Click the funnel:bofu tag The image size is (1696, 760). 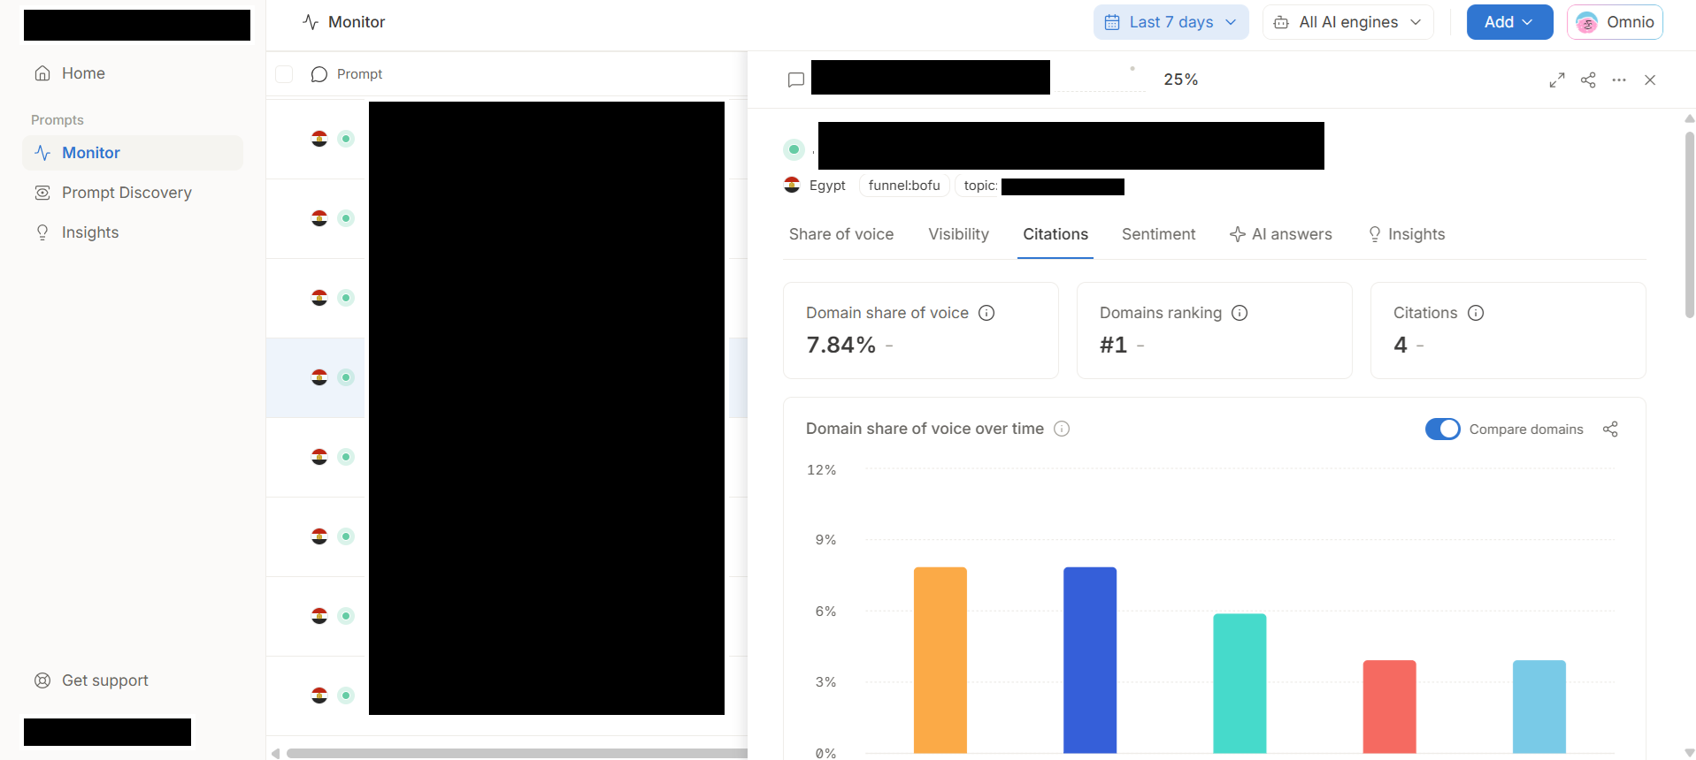pos(904,186)
